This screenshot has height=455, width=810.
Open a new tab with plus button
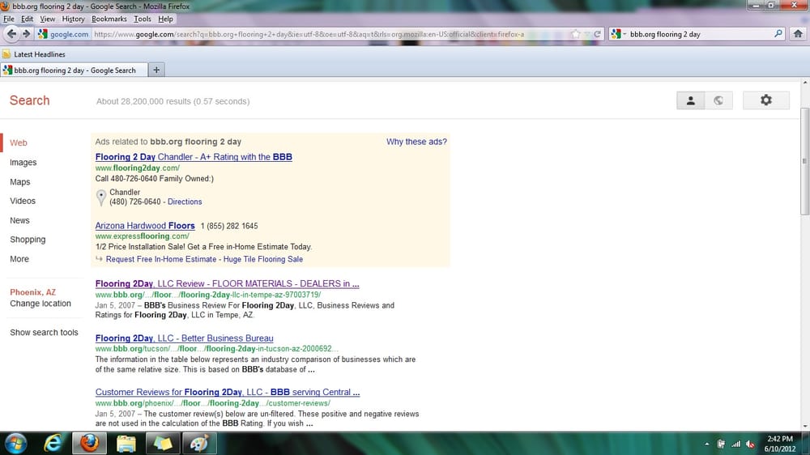(156, 70)
